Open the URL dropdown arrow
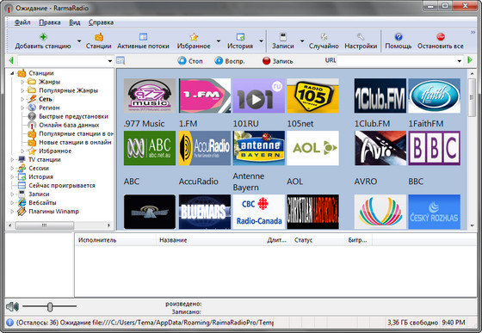Screen dimensions: 482x333 point(460,61)
